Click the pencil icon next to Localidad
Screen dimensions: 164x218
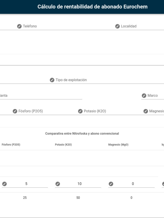[117, 26]
